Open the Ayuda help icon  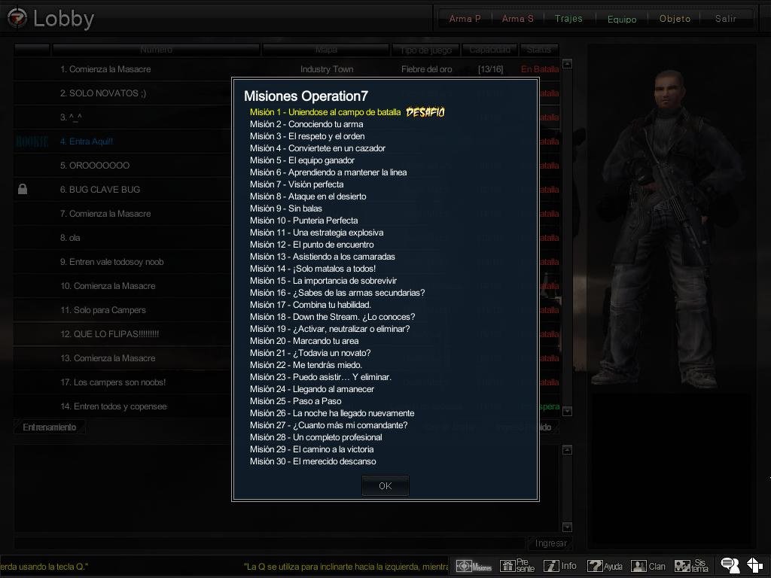click(605, 566)
